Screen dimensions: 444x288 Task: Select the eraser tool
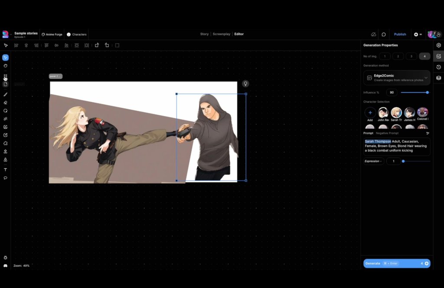click(6, 103)
